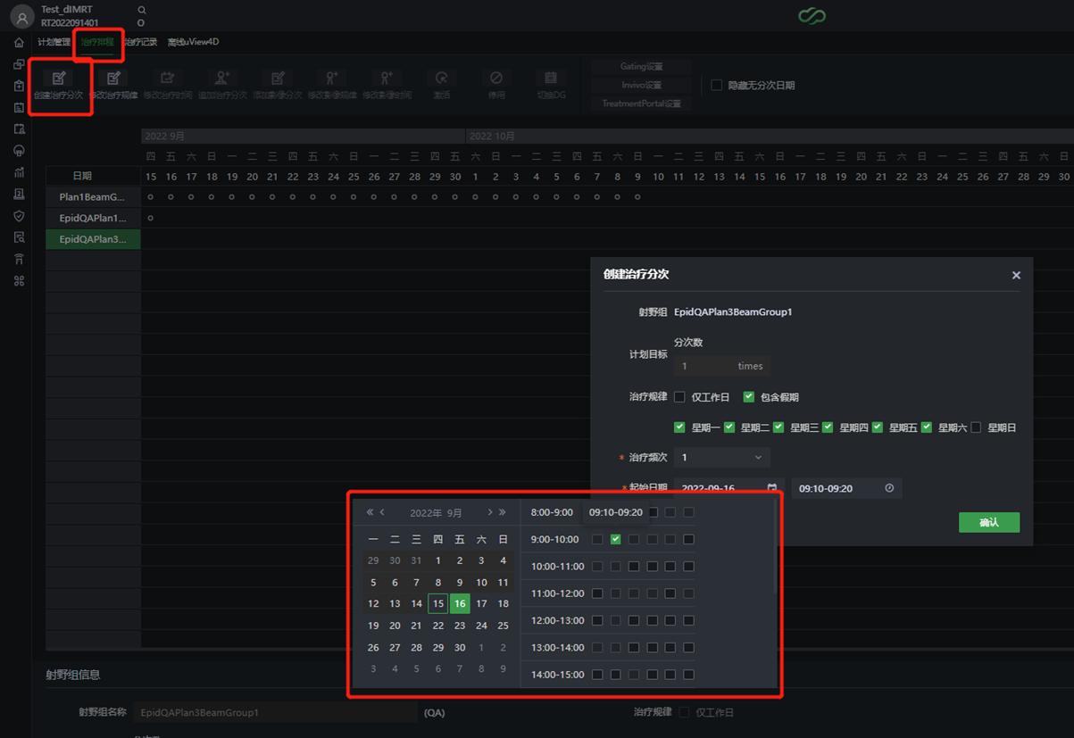The height and width of the screenshot is (738, 1074).
Task: Uncheck the 星期五 checkbox
Action: (x=878, y=427)
